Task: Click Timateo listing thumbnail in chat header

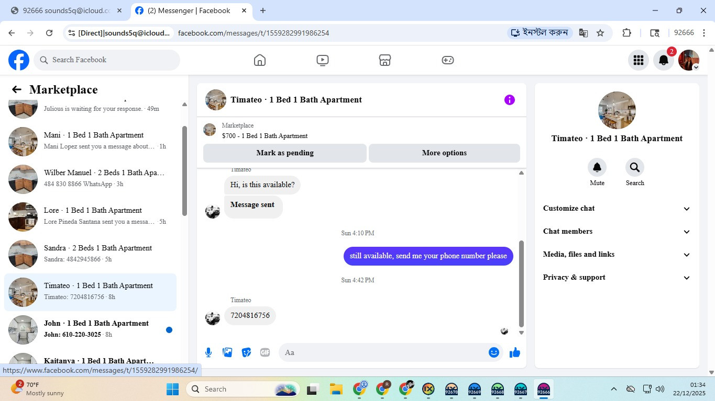Action: (x=216, y=100)
